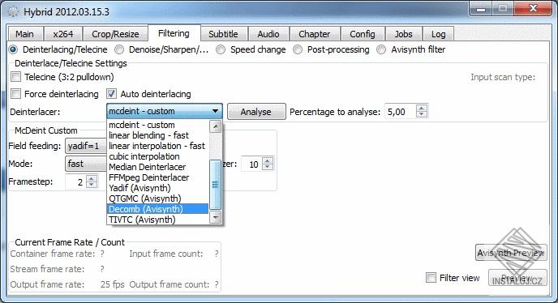The height and width of the screenshot is (303, 558).
Task: Open the Audio tab
Action: [x=268, y=34]
